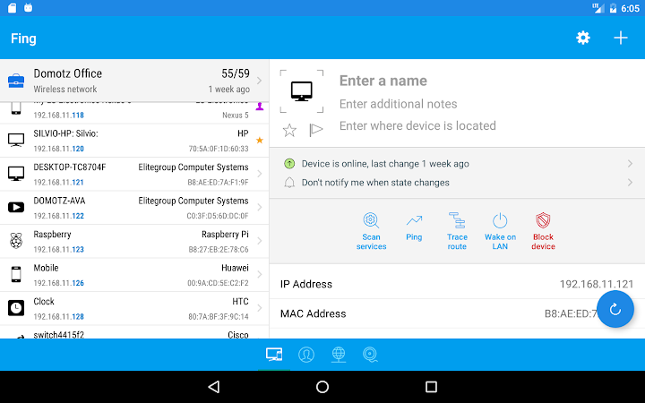This screenshot has width=645, height=403.
Task: Select IP 192.168.11.120 text
Action: (x=59, y=149)
